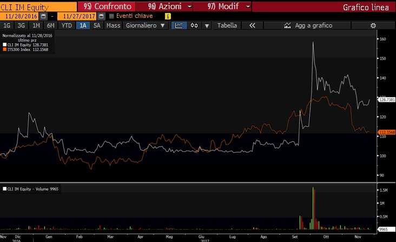Expand the 96) Azioni dropdown arrow

coord(189,6)
